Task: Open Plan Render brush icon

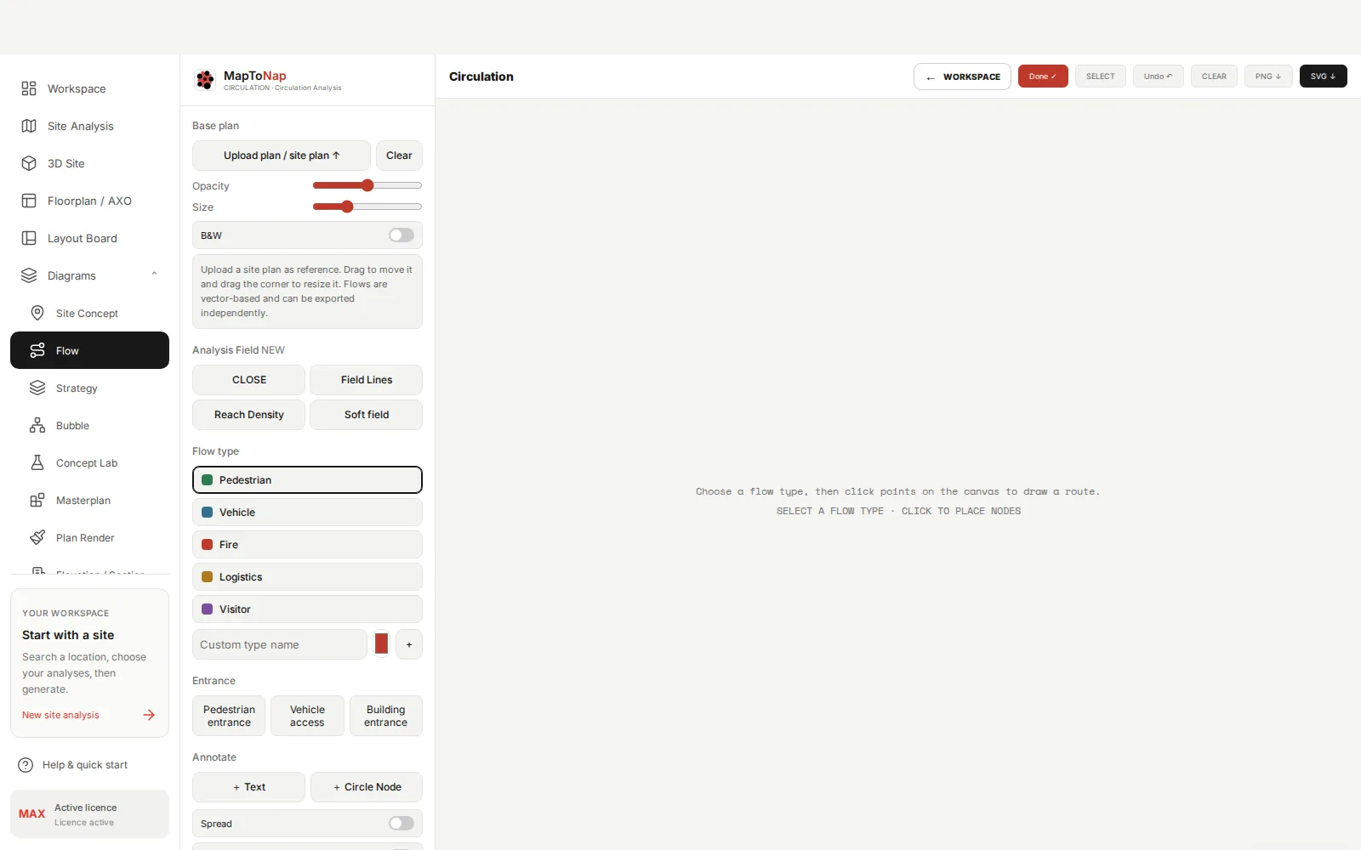Action: click(37, 537)
